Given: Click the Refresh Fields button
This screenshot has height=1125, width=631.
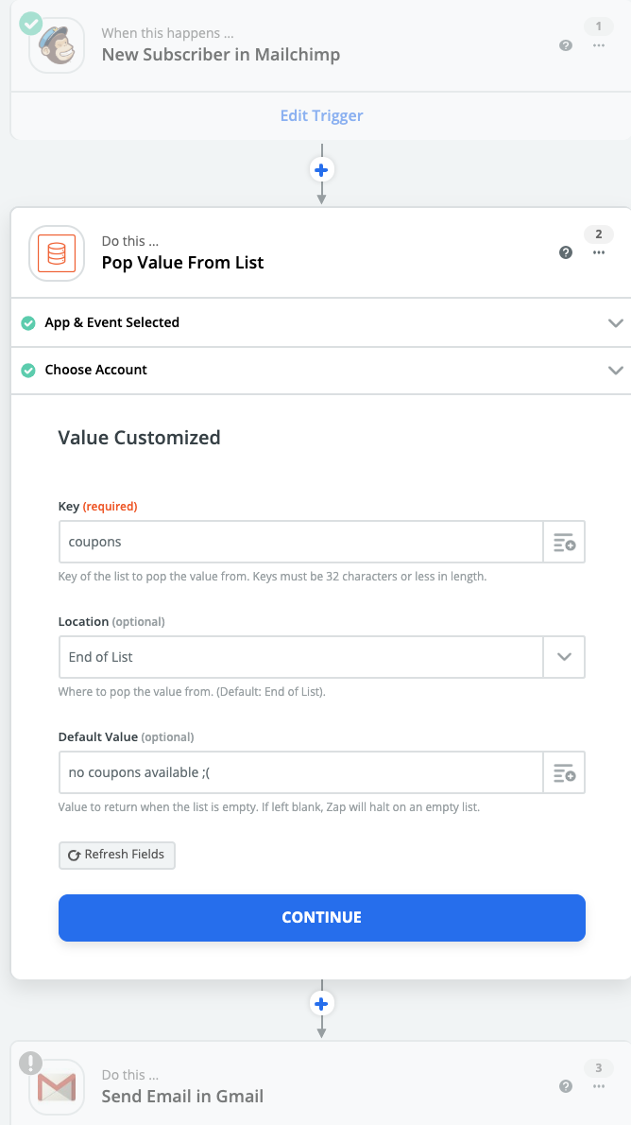Looking at the screenshot, I should click(x=117, y=855).
